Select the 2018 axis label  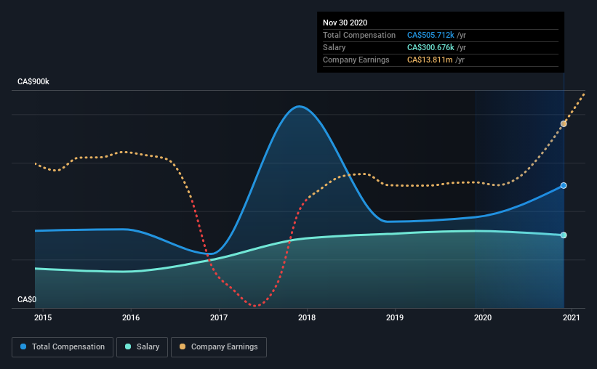point(307,317)
